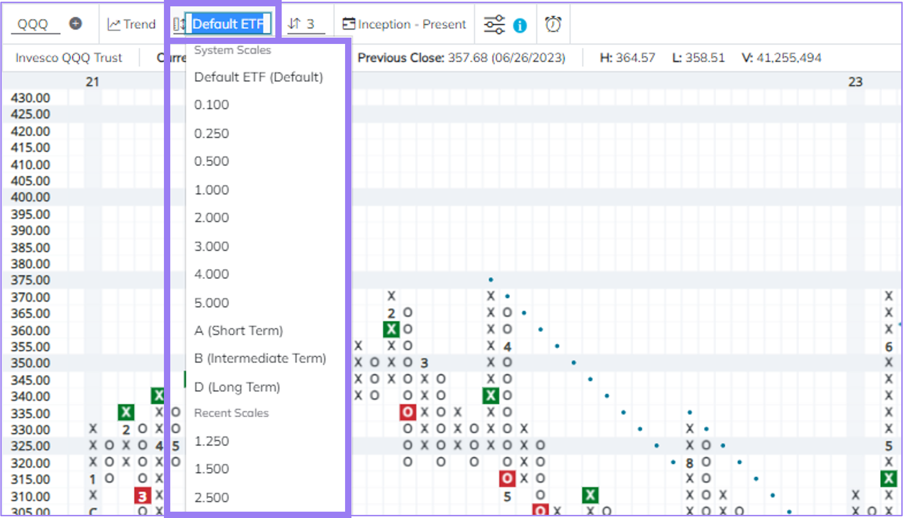This screenshot has width=903, height=518.
Task: Open the Trend chart view
Action: tap(131, 24)
